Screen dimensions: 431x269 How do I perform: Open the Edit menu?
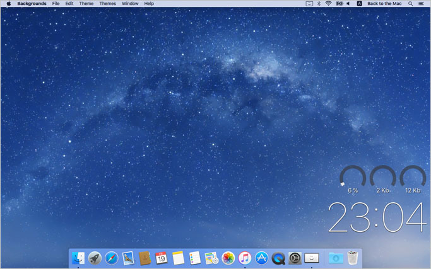point(69,4)
